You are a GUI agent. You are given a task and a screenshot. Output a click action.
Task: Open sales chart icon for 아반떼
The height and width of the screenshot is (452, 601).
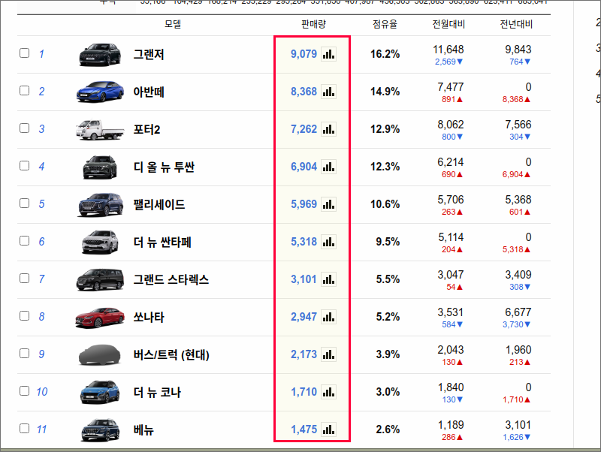328,92
